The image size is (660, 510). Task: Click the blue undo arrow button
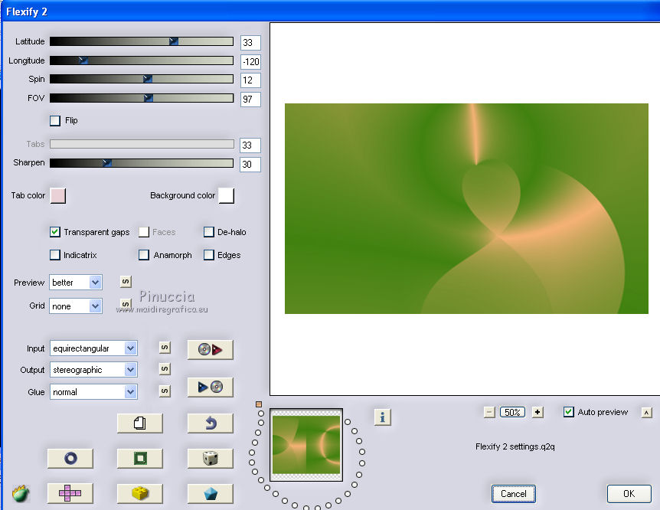tap(210, 423)
